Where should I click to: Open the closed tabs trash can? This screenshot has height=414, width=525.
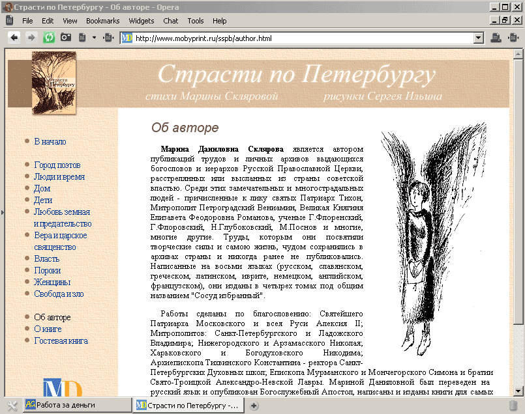point(513,406)
